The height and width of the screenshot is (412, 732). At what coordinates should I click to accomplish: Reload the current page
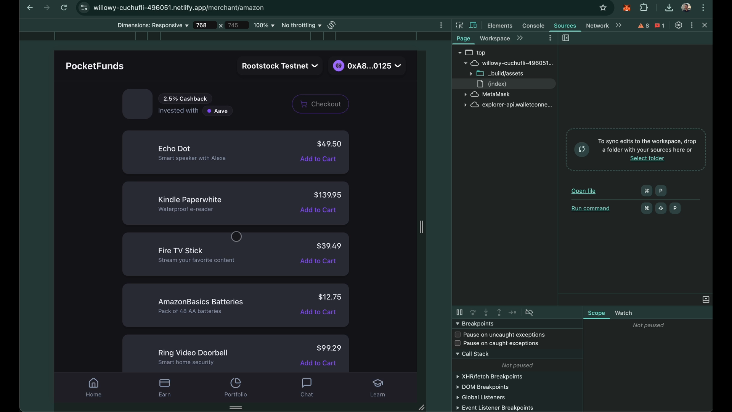[64, 8]
